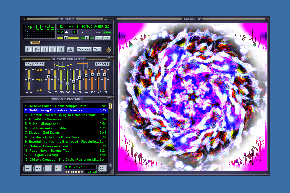Toggle equalizer AUTO mode

tap(39, 64)
